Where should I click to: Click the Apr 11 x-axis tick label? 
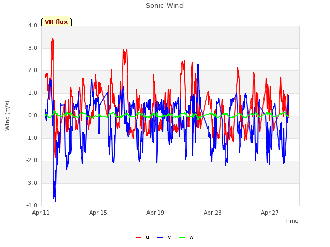coord(41,213)
